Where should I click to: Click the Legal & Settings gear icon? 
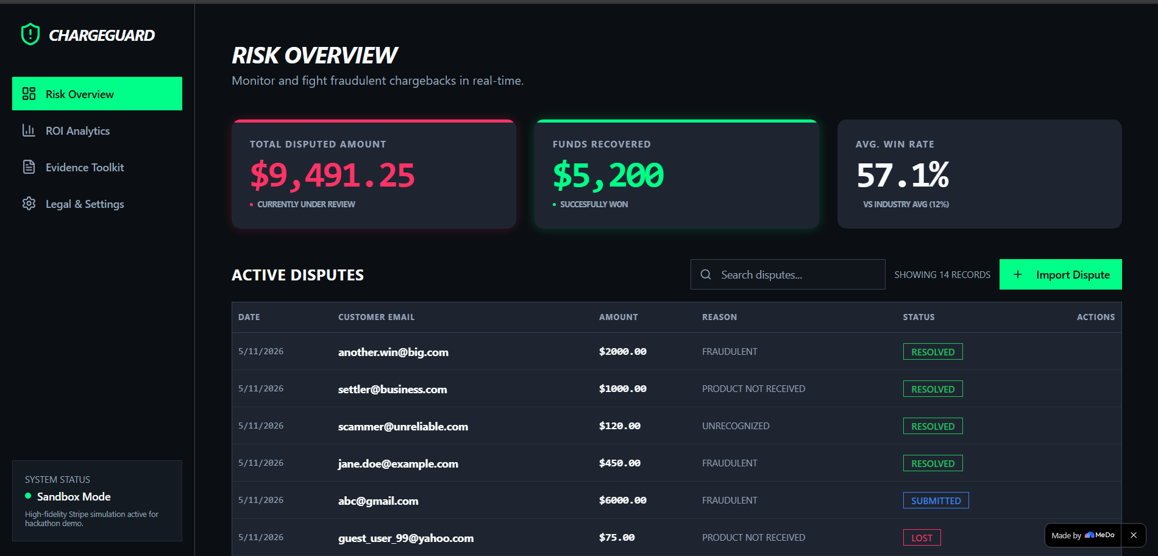[x=29, y=204]
